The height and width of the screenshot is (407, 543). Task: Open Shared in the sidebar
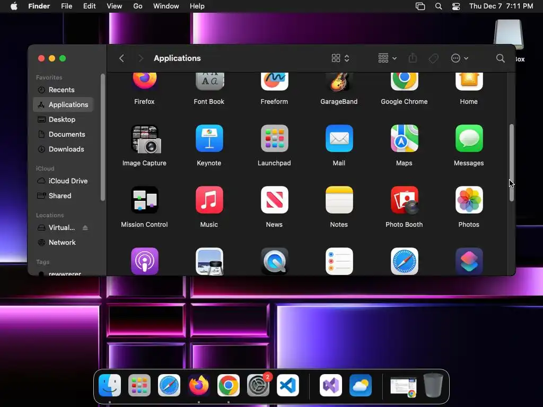click(x=63, y=196)
